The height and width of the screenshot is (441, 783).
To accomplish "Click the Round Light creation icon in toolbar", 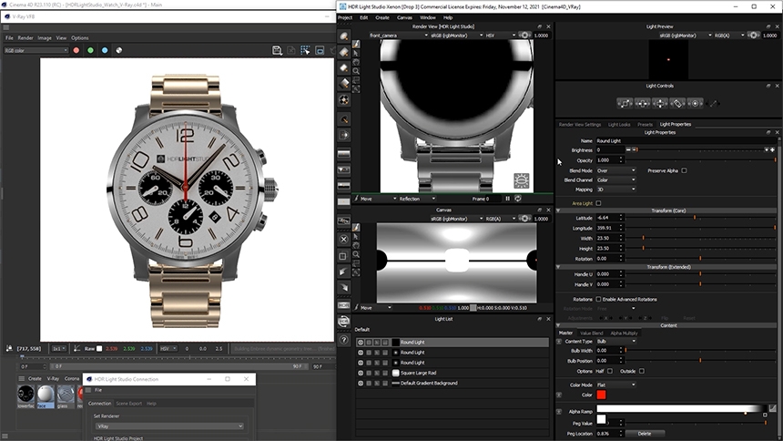I will (x=344, y=36).
